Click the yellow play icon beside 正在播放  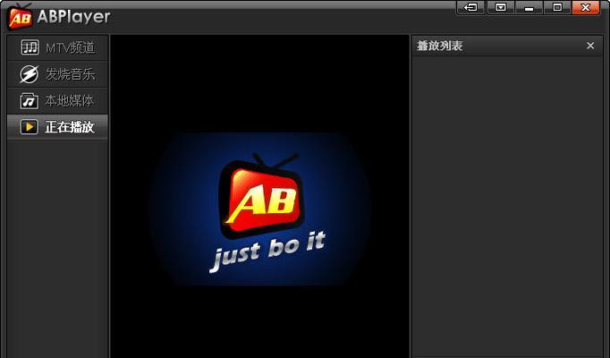tap(30, 127)
